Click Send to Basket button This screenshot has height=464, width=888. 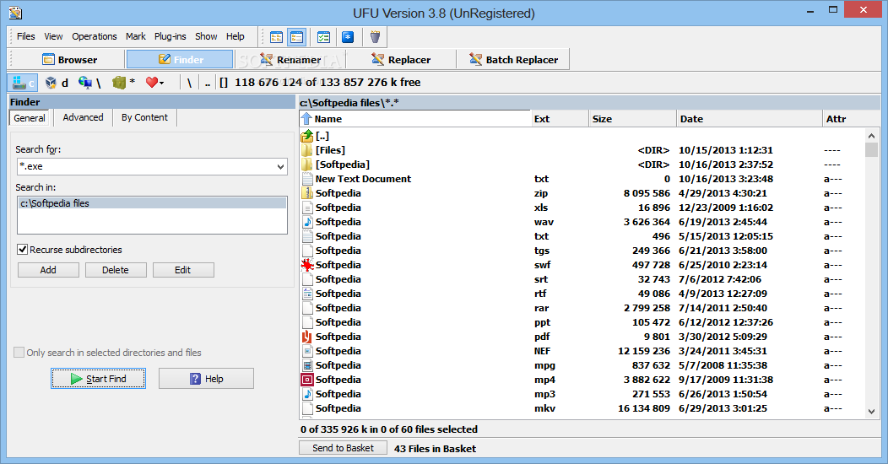[343, 448]
